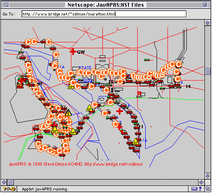The height and width of the screenshot is (193, 212).
Task: Click the question mark icon in status bar
Action: point(200,189)
